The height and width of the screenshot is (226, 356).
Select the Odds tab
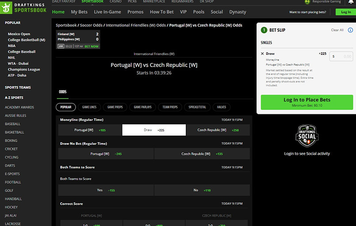point(63,92)
